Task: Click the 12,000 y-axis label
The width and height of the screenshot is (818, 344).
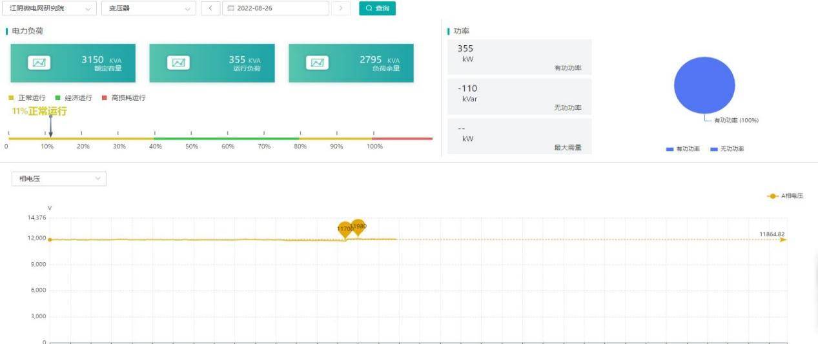Action: point(37,238)
